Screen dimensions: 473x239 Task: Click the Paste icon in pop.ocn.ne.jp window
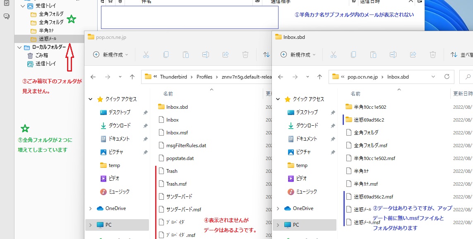click(x=186, y=55)
